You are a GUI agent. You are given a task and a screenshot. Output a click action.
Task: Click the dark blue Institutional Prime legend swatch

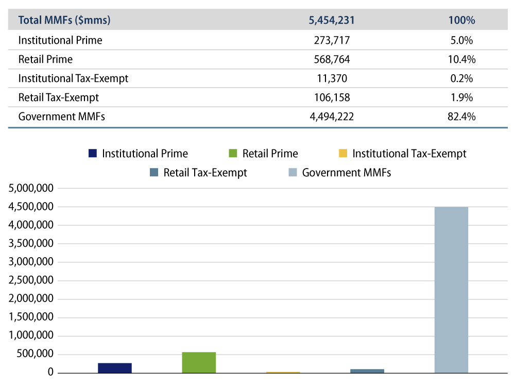(93, 153)
